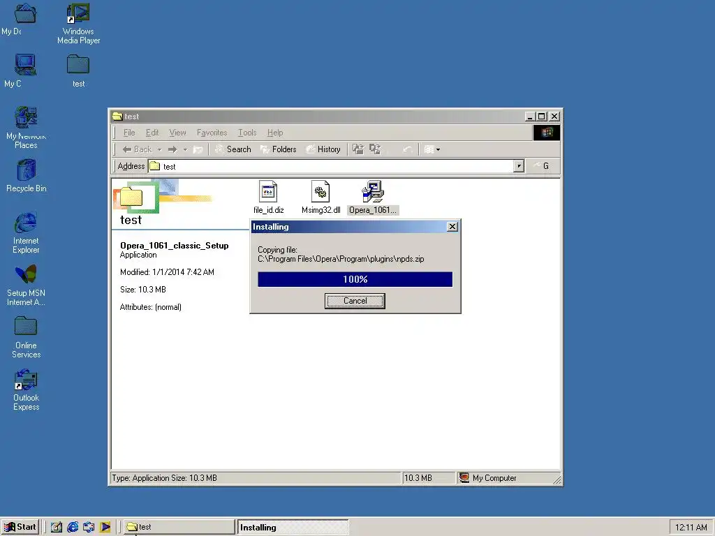The image size is (715, 536).
Task: Click the Size: 10.3 MB details text
Action: (142, 290)
